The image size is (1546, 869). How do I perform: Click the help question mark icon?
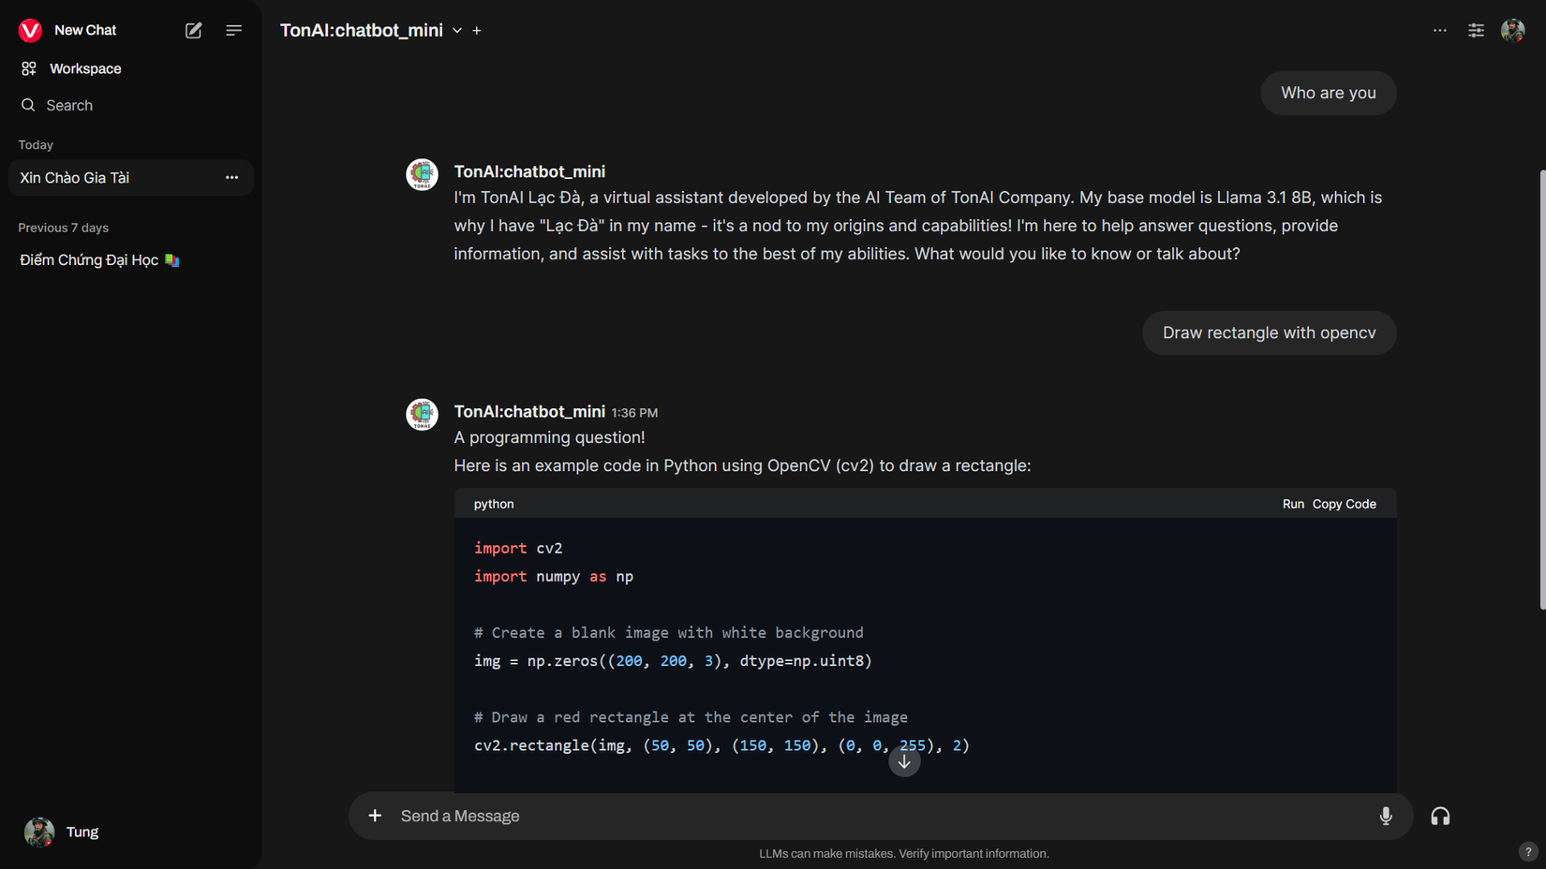(x=1527, y=851)
